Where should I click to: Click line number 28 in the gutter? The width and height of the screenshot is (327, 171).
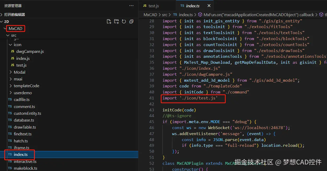tap(152, 21)
